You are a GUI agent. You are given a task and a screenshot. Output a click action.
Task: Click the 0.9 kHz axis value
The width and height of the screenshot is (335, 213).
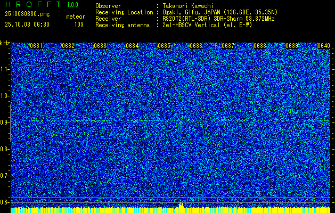click(4, 122)
